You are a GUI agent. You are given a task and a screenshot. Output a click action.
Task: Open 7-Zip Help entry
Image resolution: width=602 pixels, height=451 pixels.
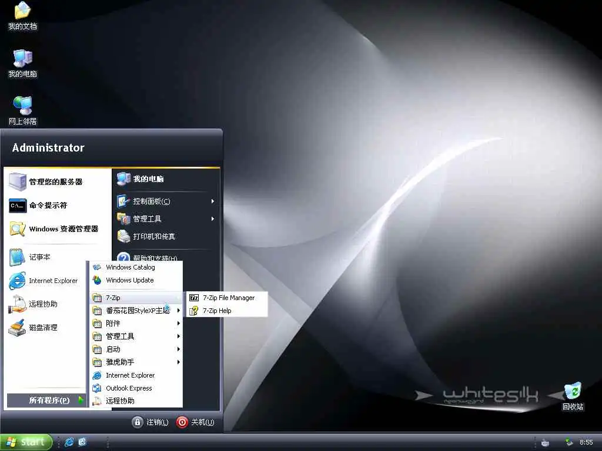tap(227, 311)
